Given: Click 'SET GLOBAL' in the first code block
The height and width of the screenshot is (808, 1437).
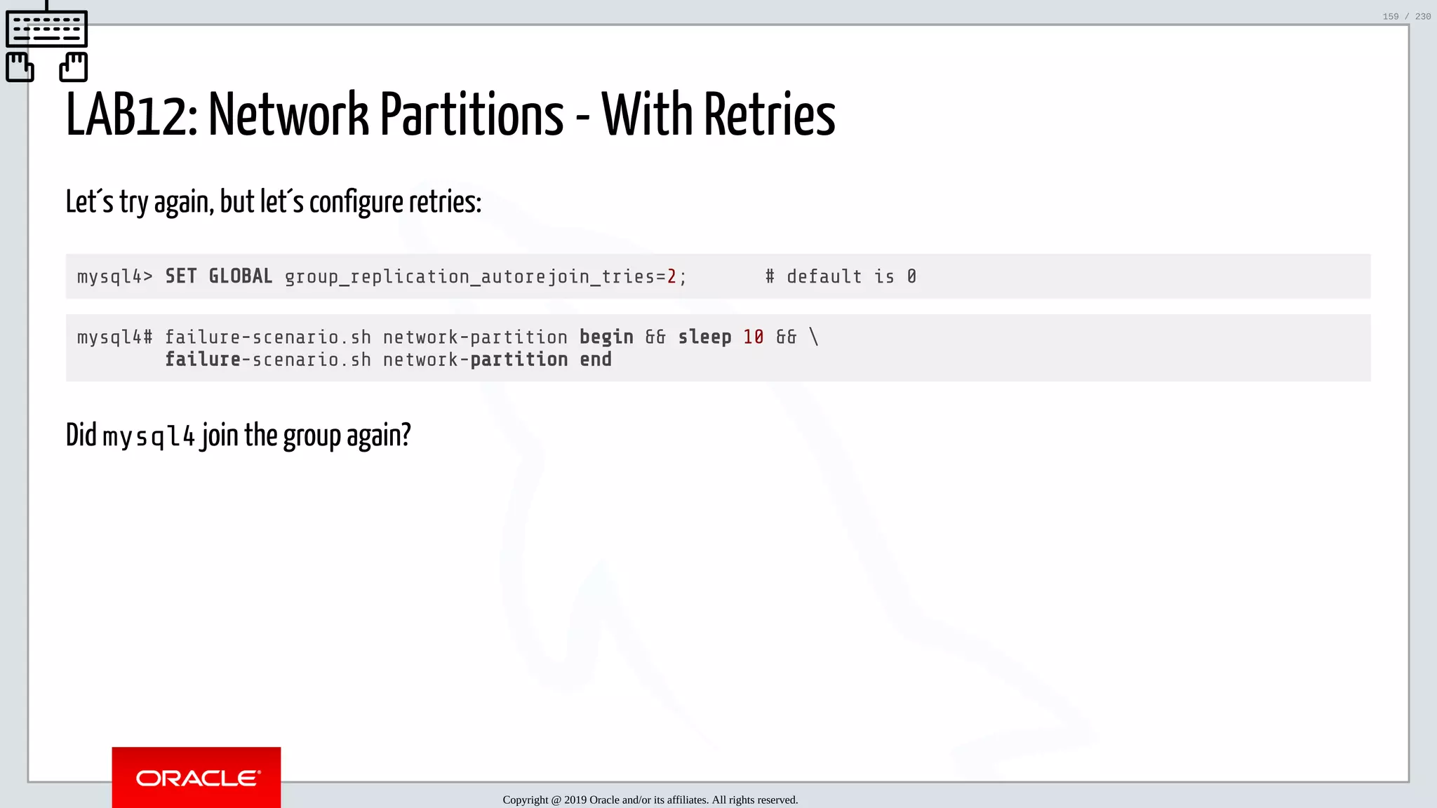Looking at the screenshot, I should click(x=219, y=276).
